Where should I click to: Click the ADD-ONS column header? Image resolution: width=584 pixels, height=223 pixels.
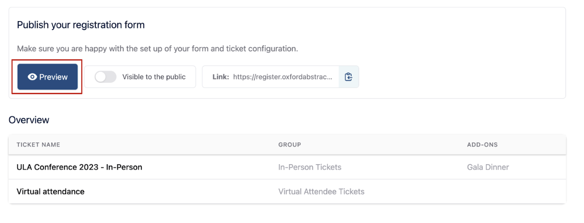click(x=483, y=145)
